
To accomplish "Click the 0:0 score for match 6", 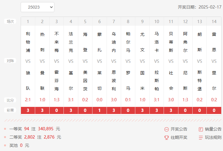I will point(100,100).
